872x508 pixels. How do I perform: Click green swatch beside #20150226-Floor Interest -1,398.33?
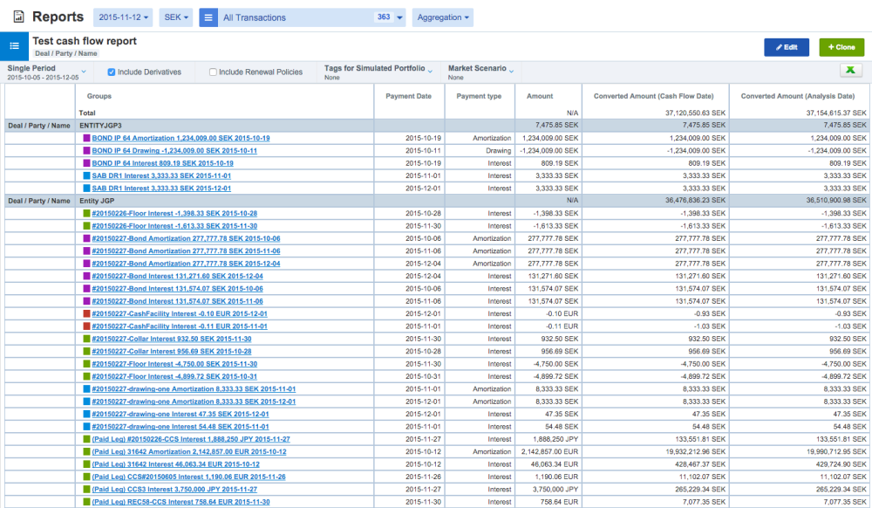point(86,214)
